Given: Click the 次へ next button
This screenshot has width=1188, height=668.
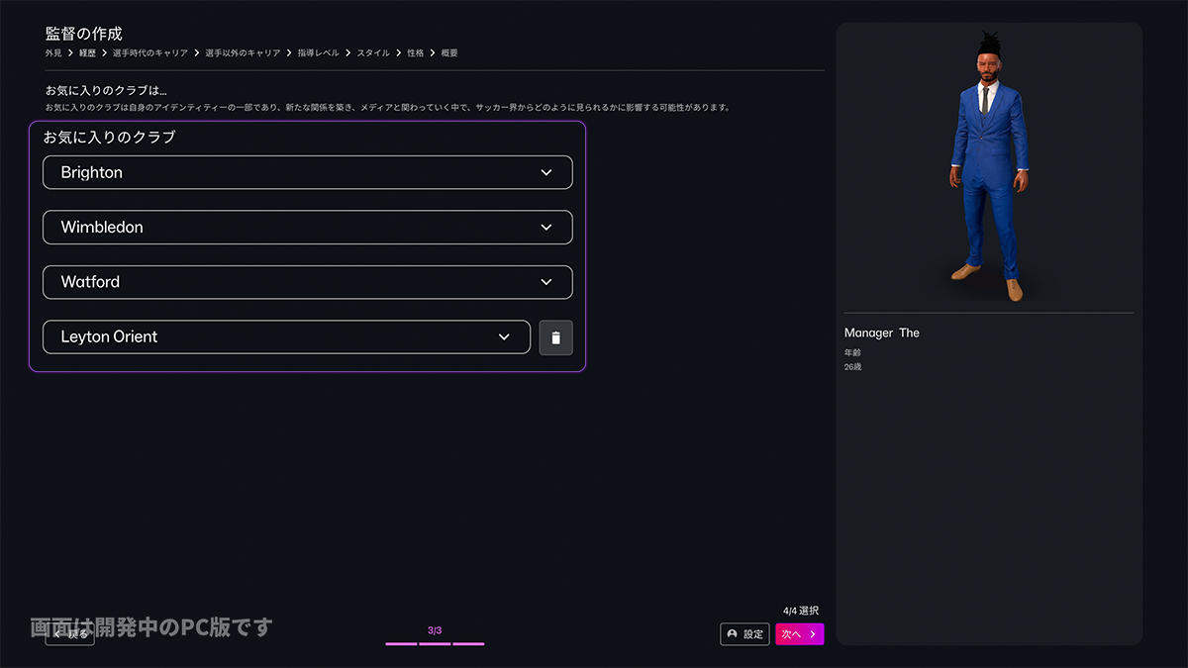Looking at the screenshot, I should click(x=800, y=634).
